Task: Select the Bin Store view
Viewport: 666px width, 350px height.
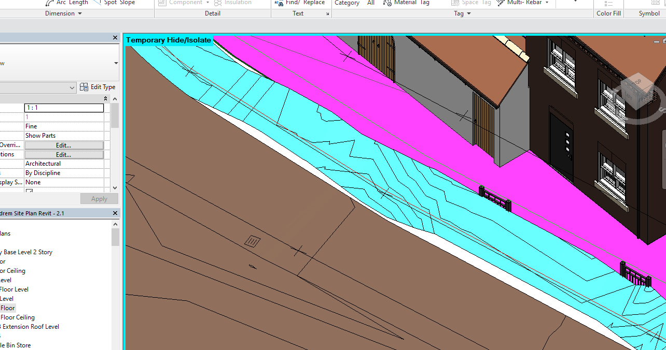Action: (x=16, y=345)
